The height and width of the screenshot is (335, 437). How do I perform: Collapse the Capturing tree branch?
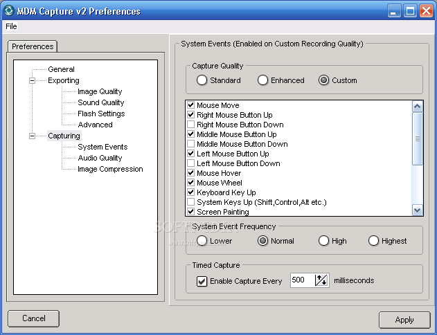pos(32,136)
